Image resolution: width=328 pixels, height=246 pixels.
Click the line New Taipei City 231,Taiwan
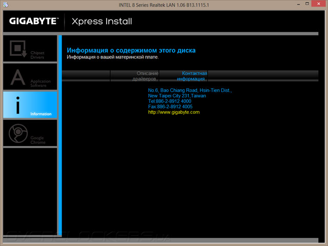click(x=177, y=96)
